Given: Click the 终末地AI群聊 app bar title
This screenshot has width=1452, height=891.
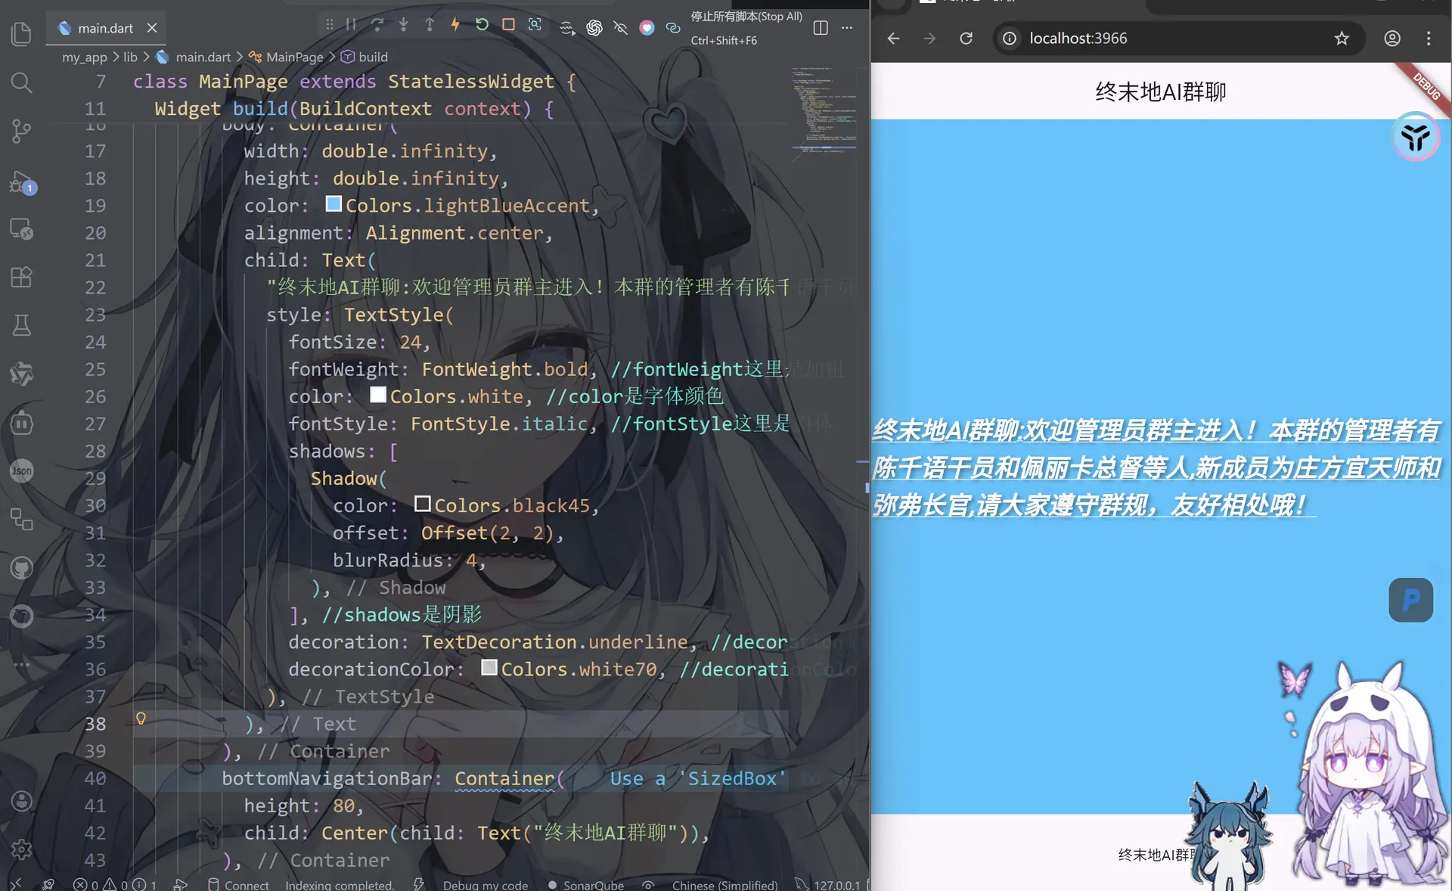Looking at the screenshot, I should [x=1160, y=92].
